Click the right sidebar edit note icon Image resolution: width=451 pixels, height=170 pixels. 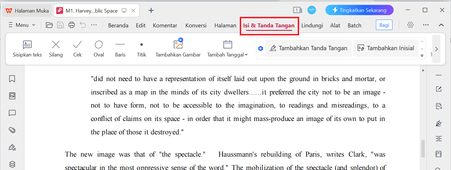click(x=439, y=89)
